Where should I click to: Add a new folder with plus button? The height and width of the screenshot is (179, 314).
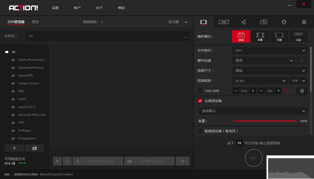pyautogui.click(x=15, y=148)
